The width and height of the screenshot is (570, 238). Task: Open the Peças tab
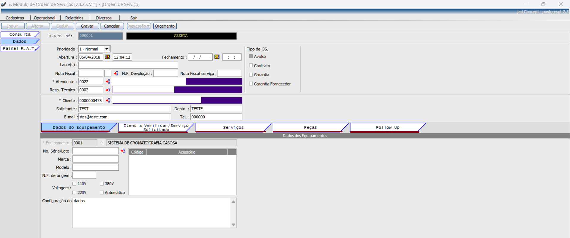(310, 127)
